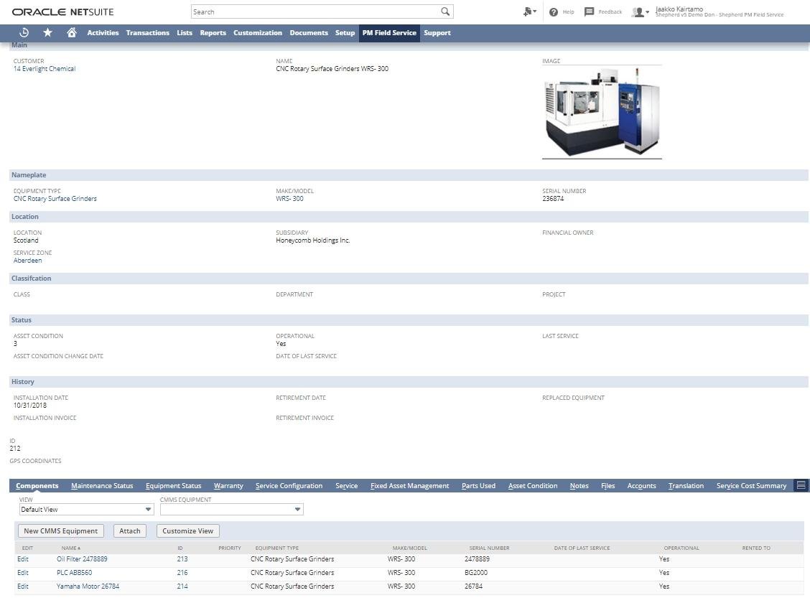Screen dimensions: 810x603
Task: Click the Oracle NetSuite logo
Action: [x=62, y=12]
